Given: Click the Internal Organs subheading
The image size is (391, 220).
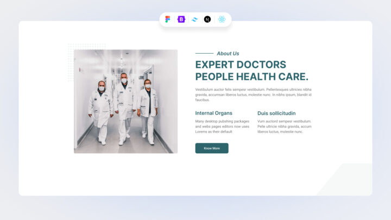Looking at the screenshot, I should point(214,113).
